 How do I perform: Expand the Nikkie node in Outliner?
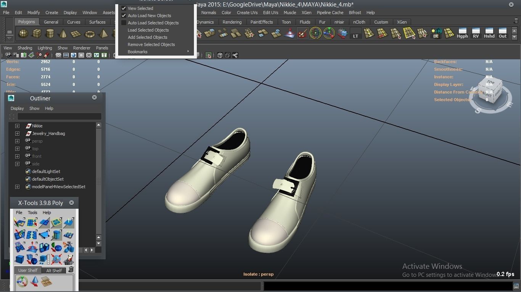click(x=17, y=126)
